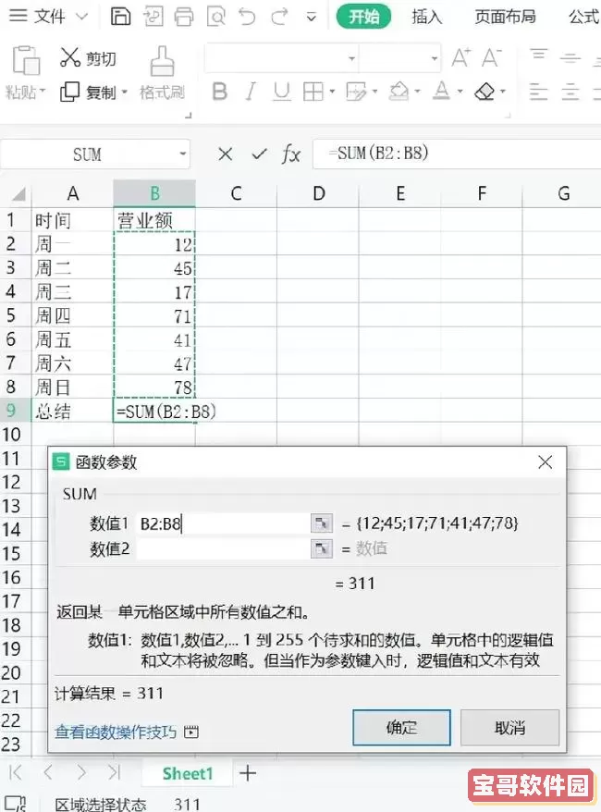Image resolution: width=601 pixels, height=812 pixels.
Task: Click the Print icon in quick toolbar
Action: pos(184,17)
